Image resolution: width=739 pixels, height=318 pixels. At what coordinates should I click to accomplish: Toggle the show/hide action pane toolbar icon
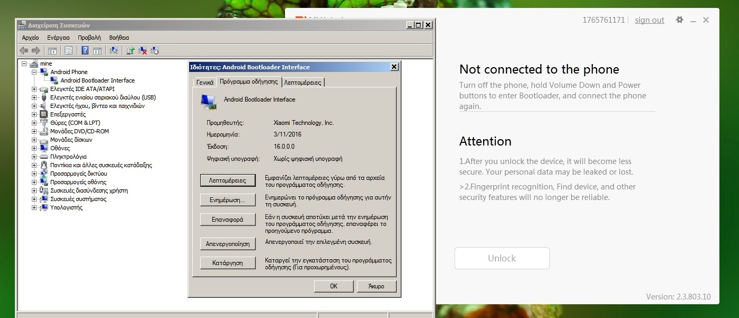97,51
